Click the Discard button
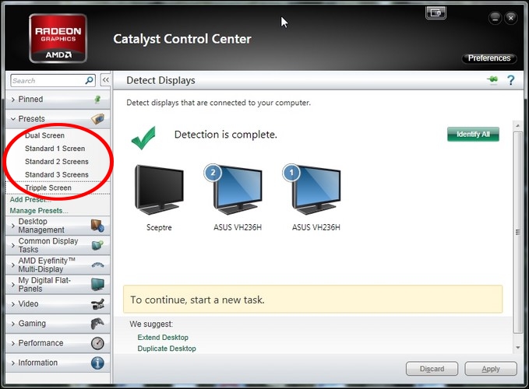The height and width of the screenshot is (389, 529). (432, 369)
